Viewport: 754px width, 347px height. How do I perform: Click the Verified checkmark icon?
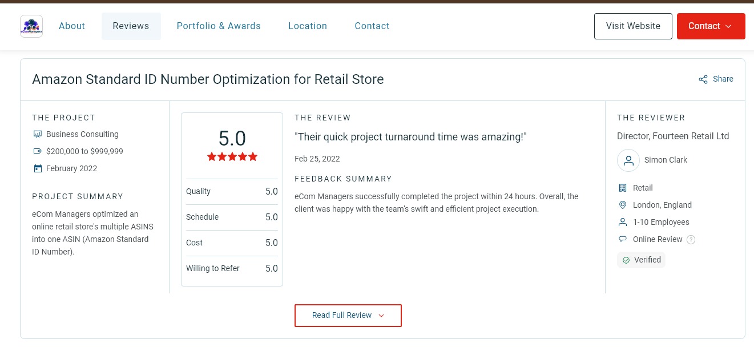[626, 260]
